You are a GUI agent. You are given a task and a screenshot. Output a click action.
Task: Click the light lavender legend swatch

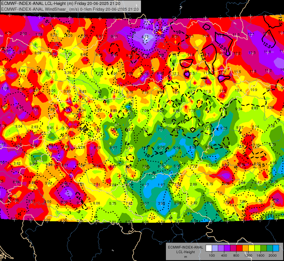coord(215,248)
